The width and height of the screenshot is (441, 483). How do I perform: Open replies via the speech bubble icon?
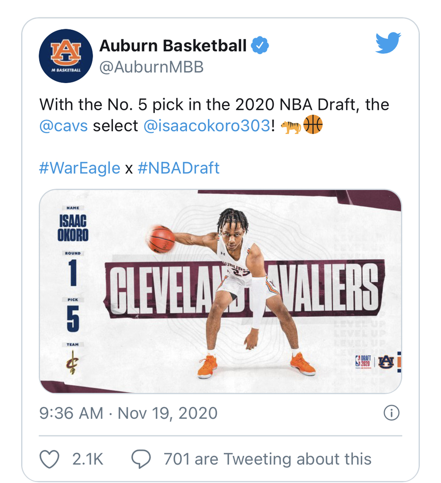click(141, 459)
